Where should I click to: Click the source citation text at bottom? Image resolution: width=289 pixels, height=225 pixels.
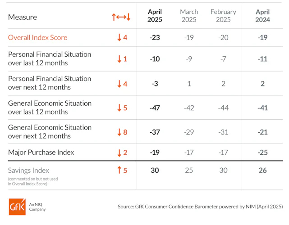click(200, 207)
